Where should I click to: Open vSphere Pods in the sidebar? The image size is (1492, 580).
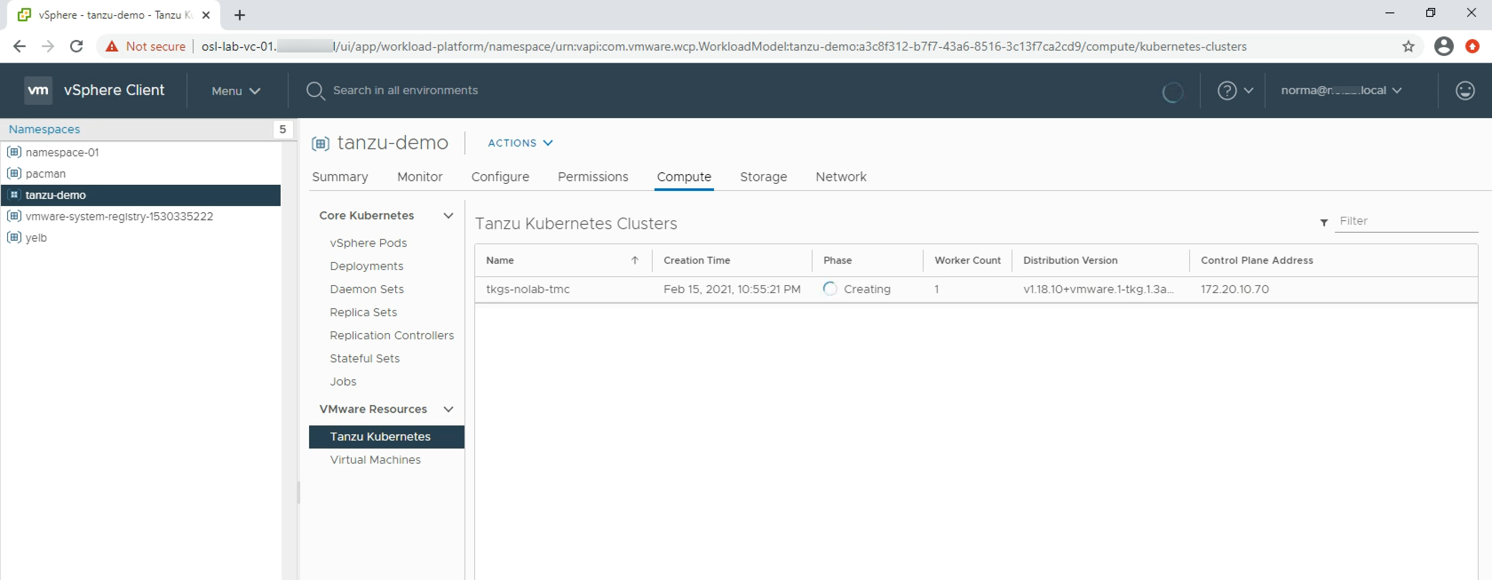[x=369, y=243]
